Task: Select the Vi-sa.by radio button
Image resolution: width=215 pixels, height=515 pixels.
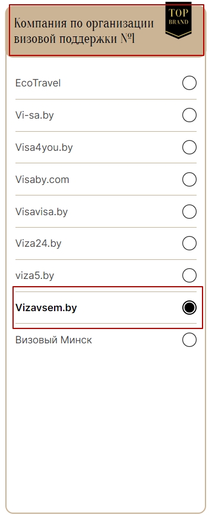Action: click(189, 115)
